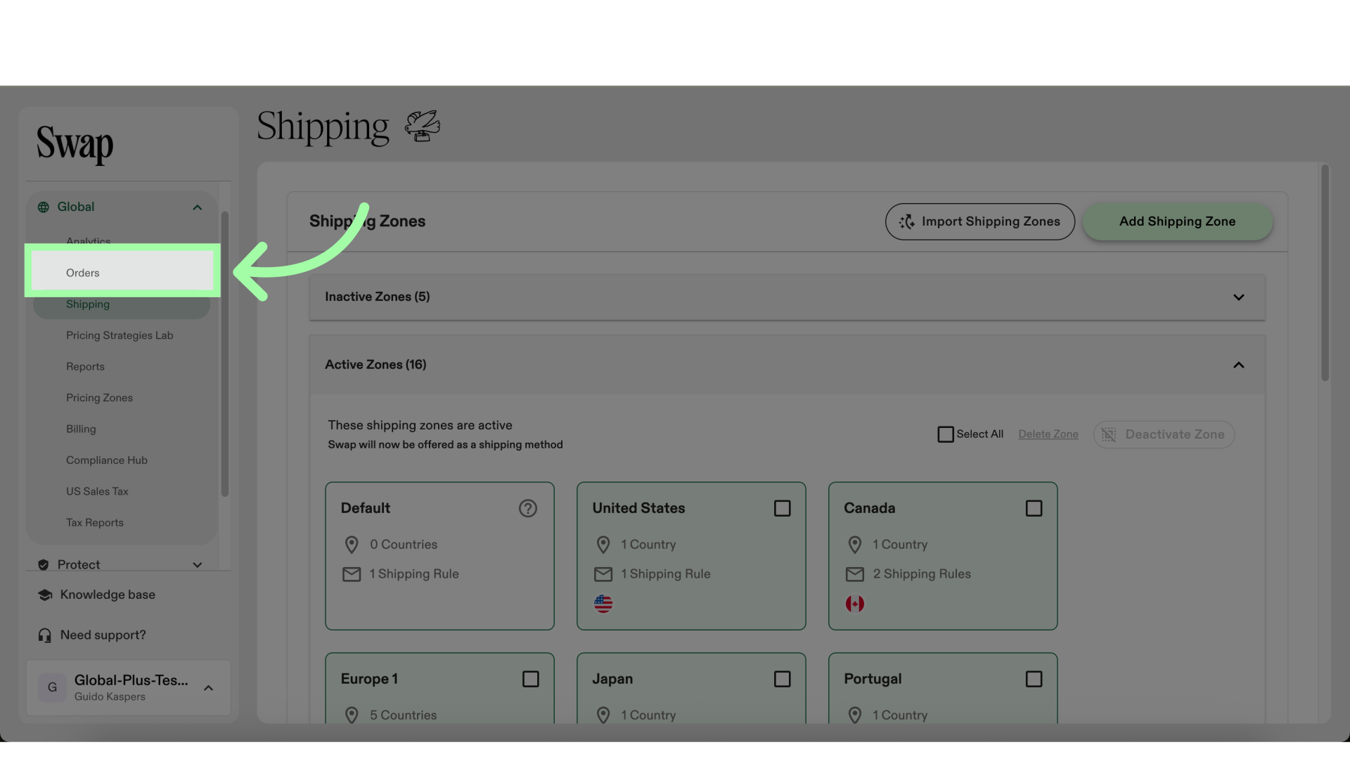Click the account avatar G
Image resolution: width=1350 pixels, height=759 pixels.
(x=52, y=687)
